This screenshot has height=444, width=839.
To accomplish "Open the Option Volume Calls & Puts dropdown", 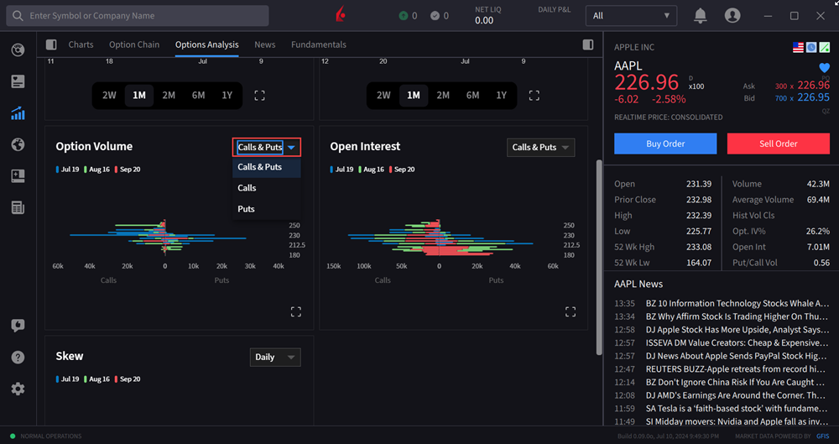I will click(x=267, y=147).
